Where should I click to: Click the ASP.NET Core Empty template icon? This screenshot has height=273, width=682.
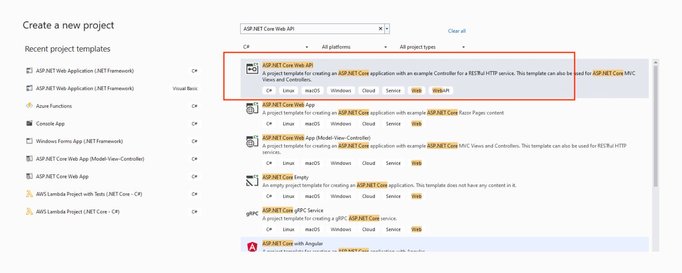252,180
